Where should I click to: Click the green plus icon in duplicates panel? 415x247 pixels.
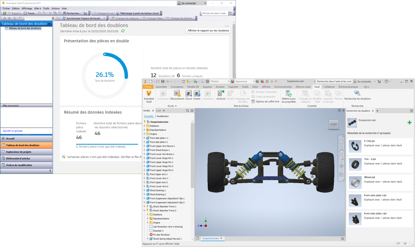(x=409, y=123)
